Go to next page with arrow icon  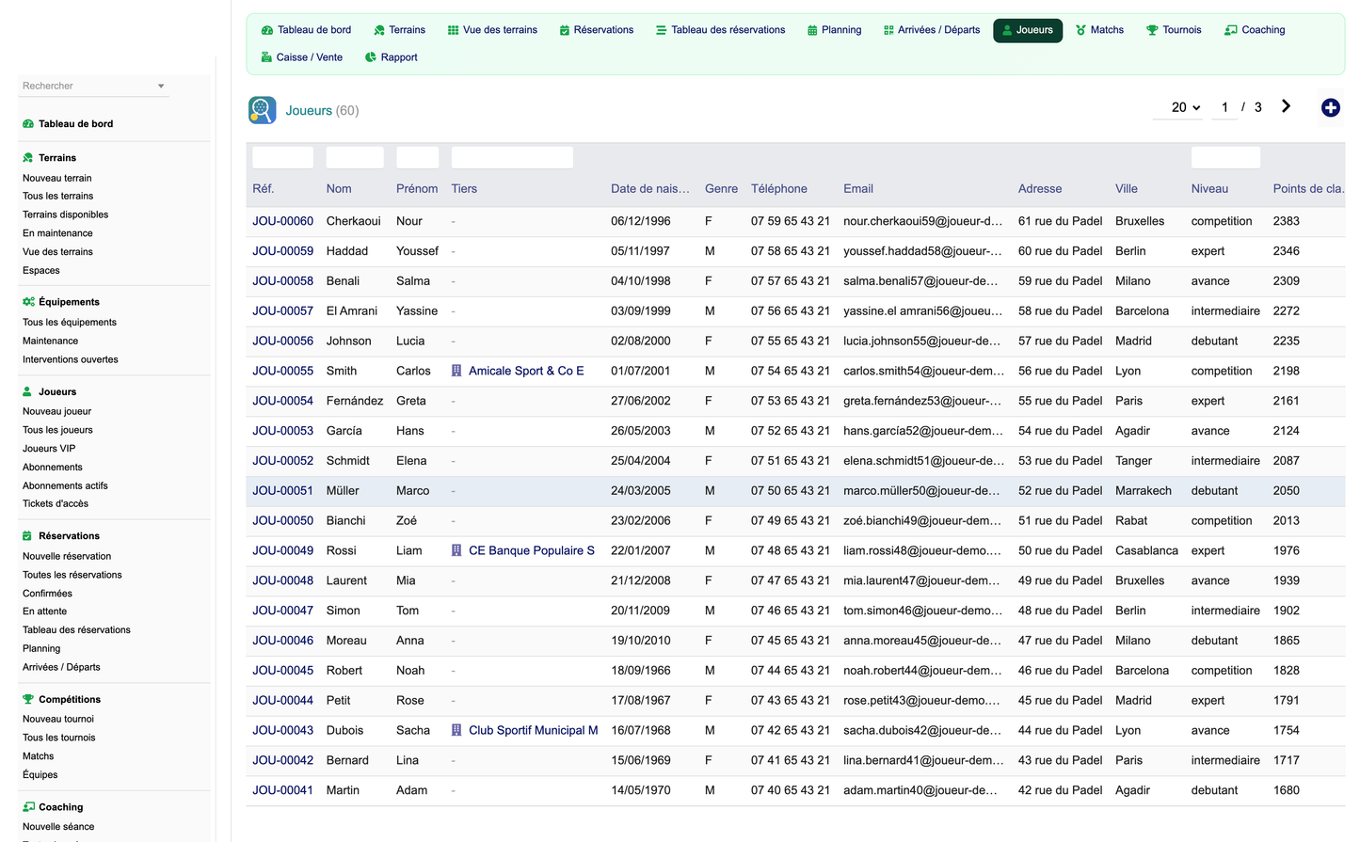[x=1286, y=106]
